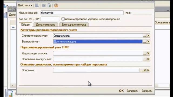Open selection for Описание (ellipsis)
The image size is (173, 97).
point(141,70)
